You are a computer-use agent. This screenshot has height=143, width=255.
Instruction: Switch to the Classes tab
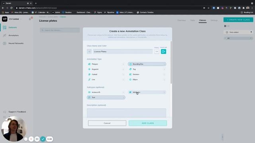[202, 20]
